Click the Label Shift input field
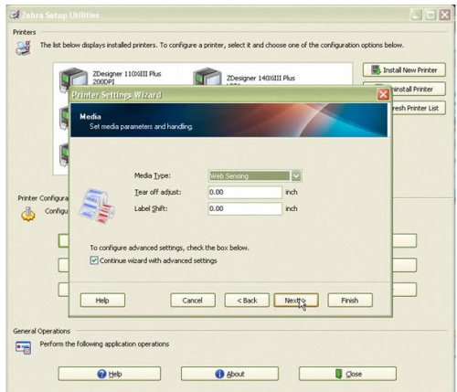The width and height of the screenshot is (457, 392). coord(245,208)
